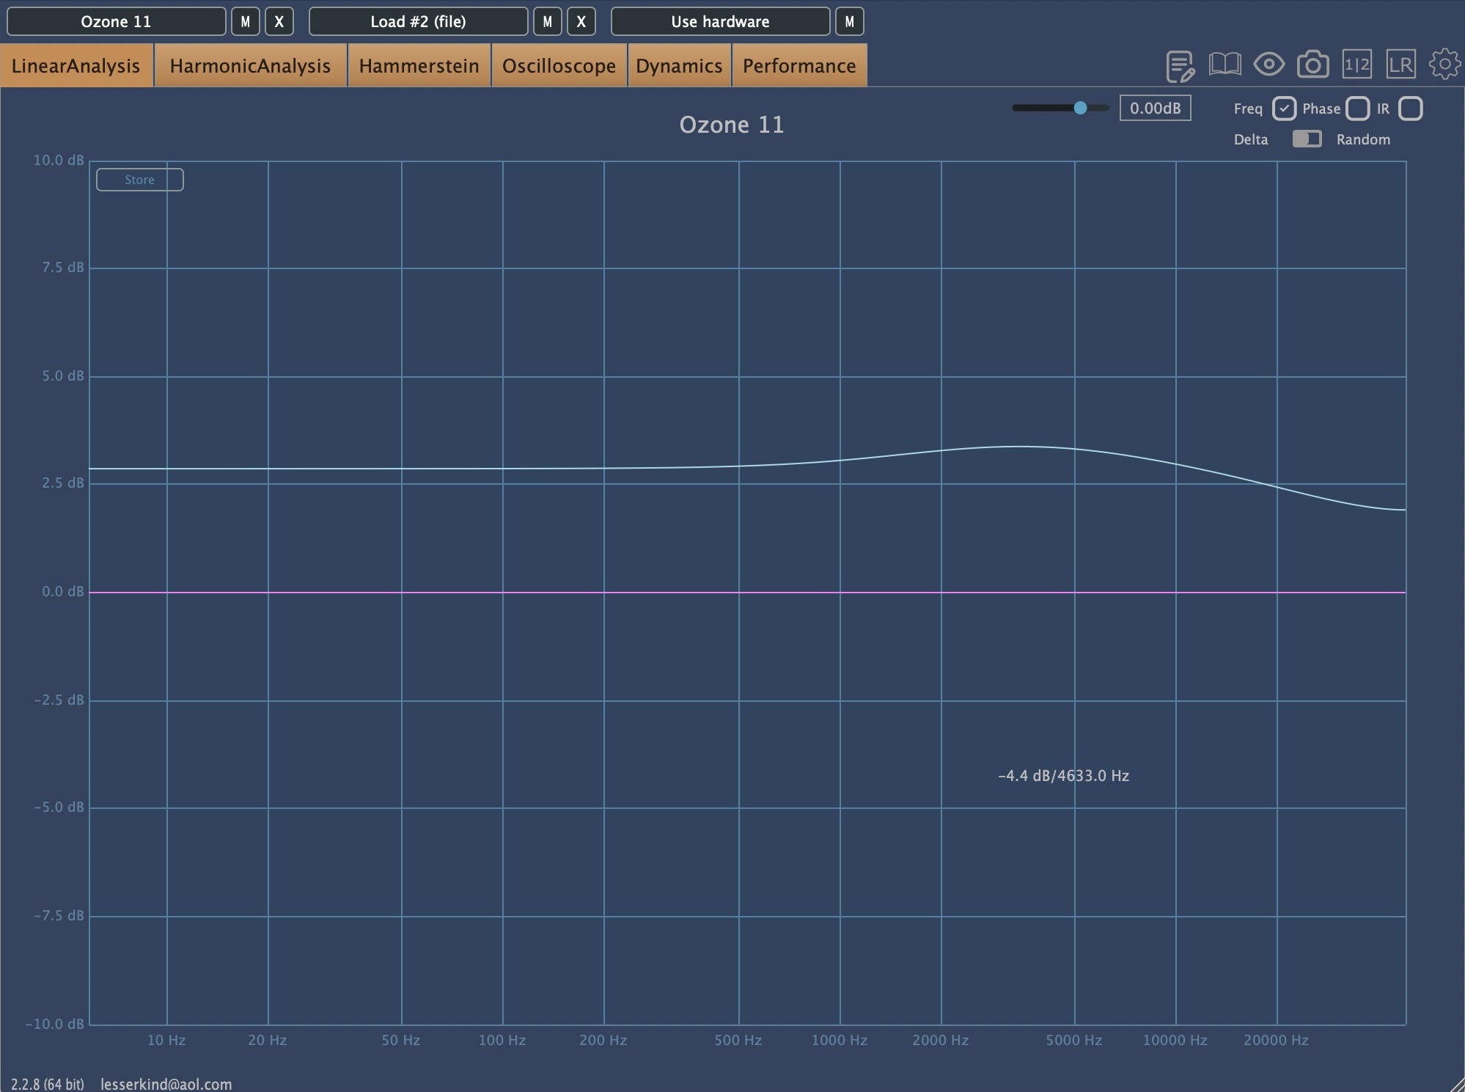Viewport: 1465px width, 1092px height.
Task: Switch to HarmonicAnalysis tab
Action: click(250, 65)
